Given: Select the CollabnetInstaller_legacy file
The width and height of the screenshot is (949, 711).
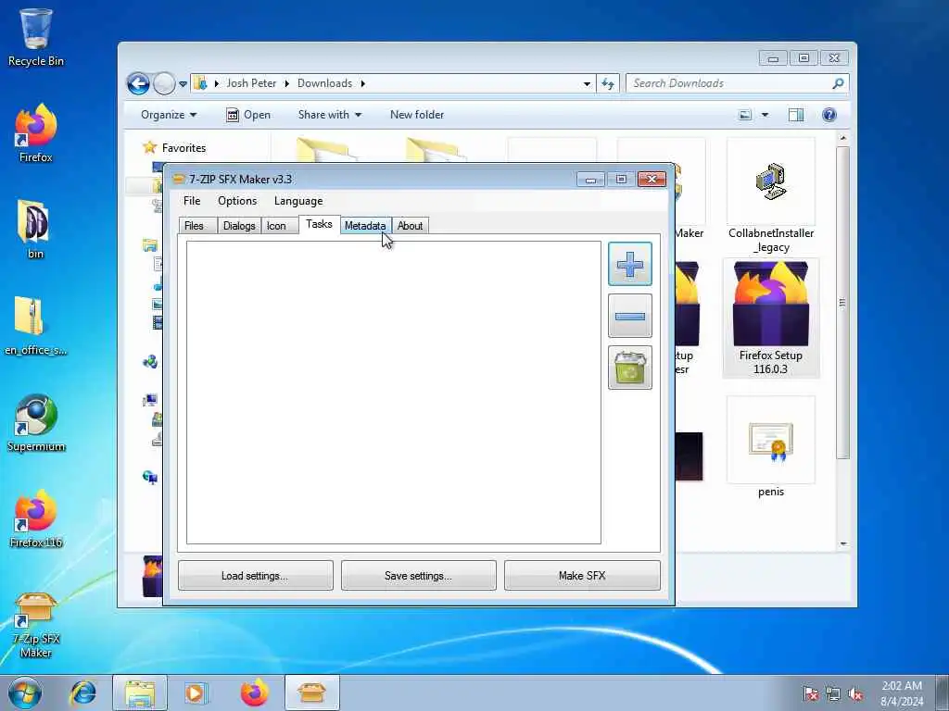Looking at the screenshot, I should [771, 196].
